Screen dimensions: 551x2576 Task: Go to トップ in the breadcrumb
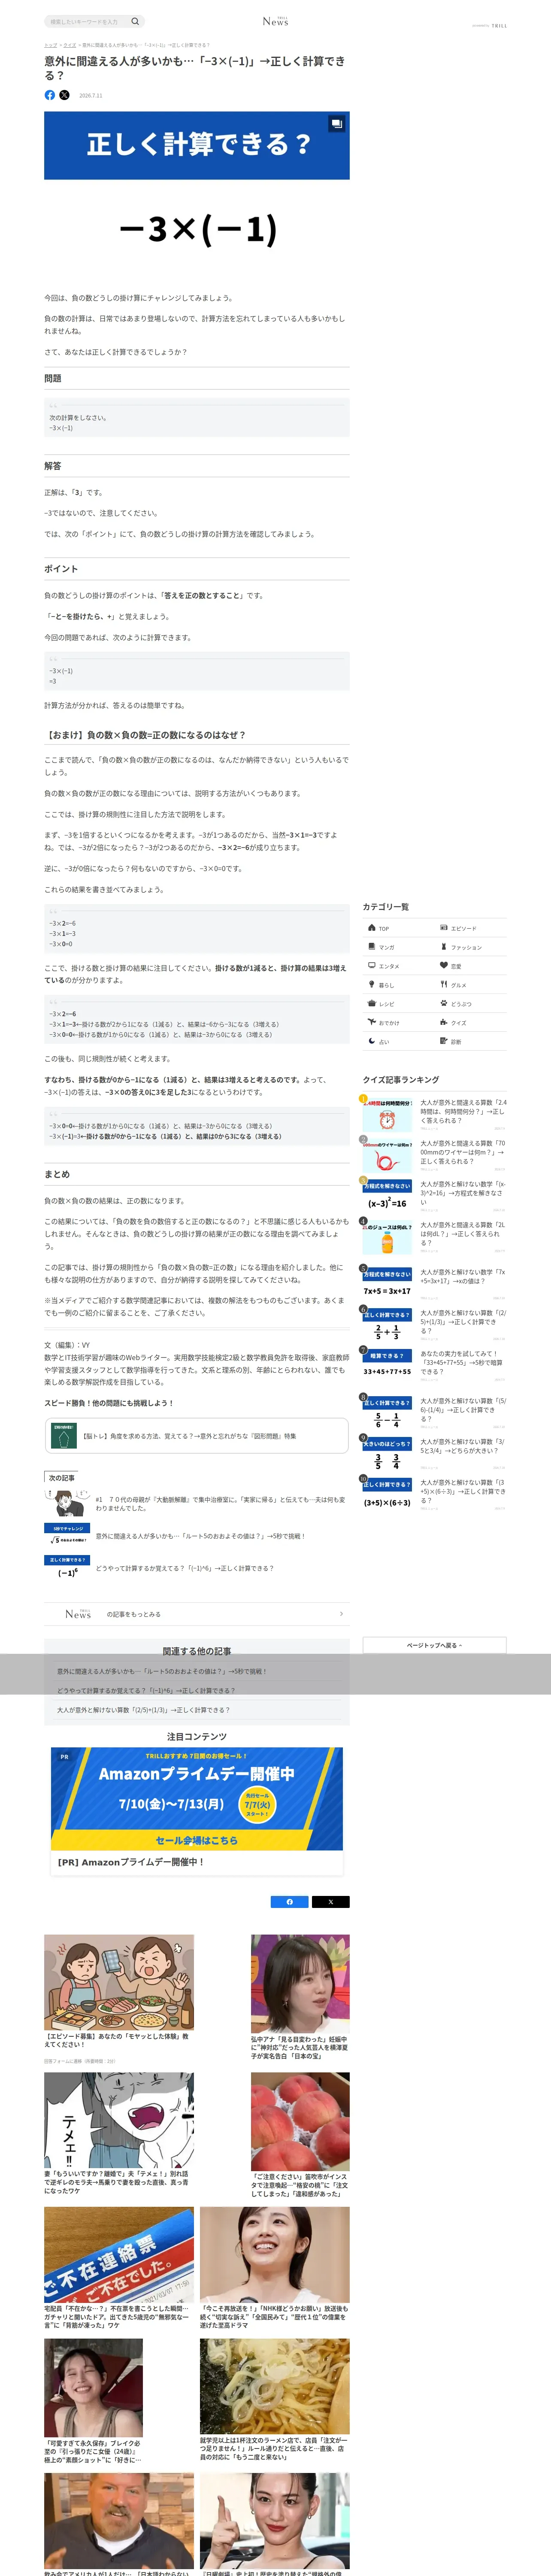(50, 45)
